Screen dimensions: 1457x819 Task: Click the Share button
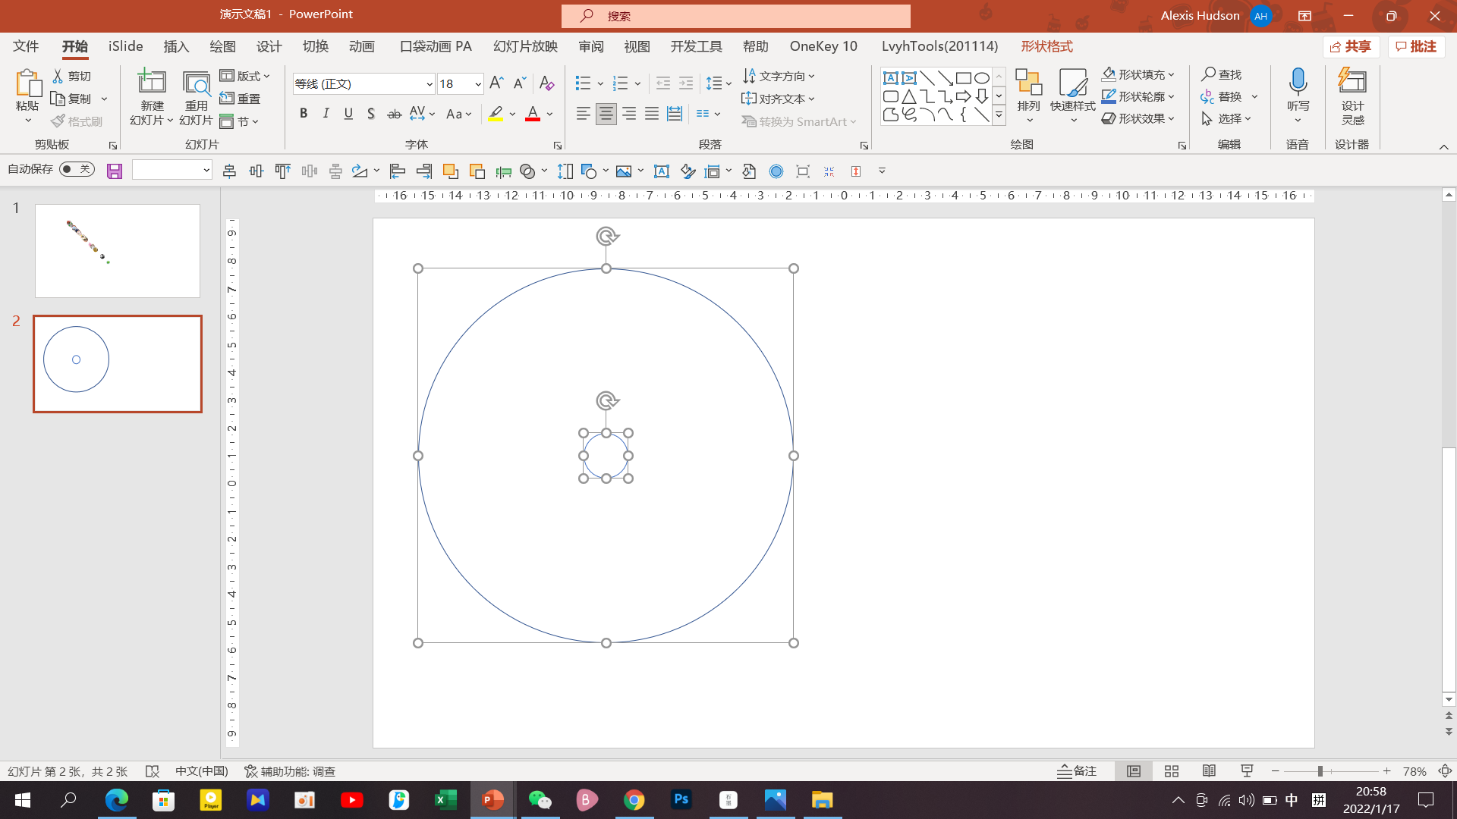(x=1351, y=46)
